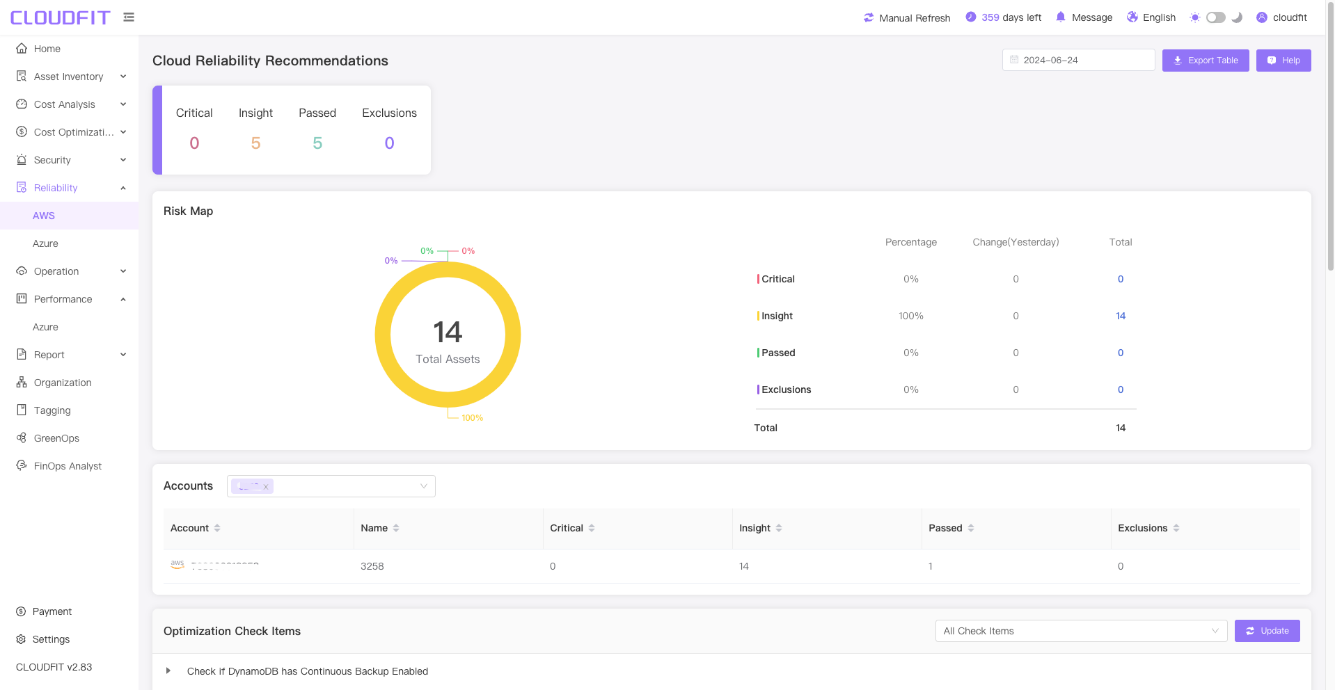The height and width of the screenshot is (690, 1335).
Task: Click the Critical total 0 link
Action: pos(1121,279)
